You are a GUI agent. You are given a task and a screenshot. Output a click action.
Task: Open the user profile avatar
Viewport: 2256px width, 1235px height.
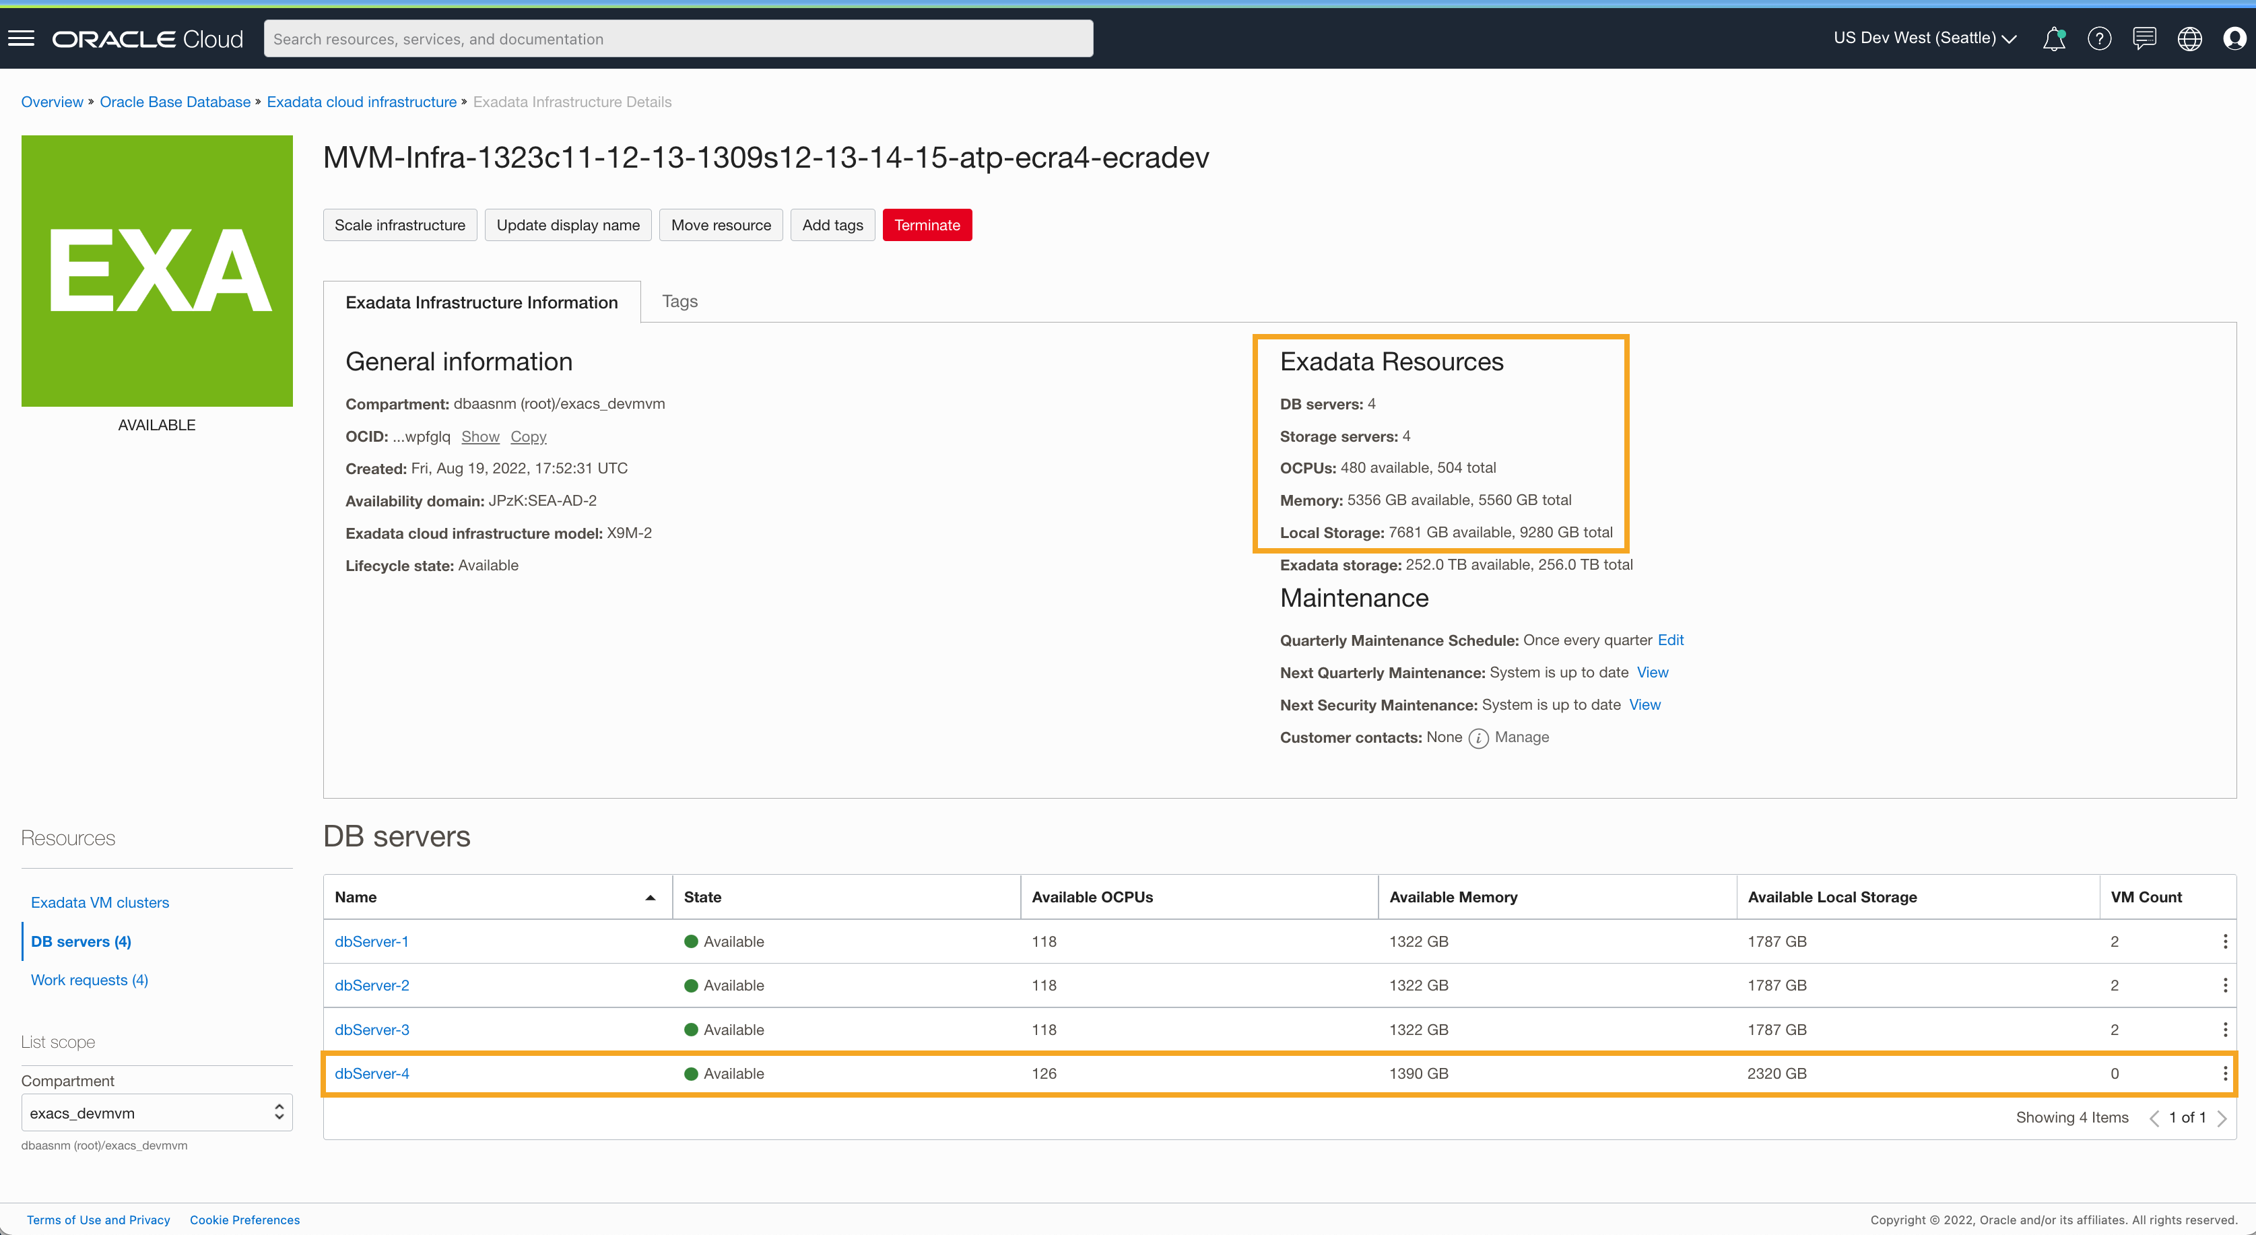coord(2236,38)
